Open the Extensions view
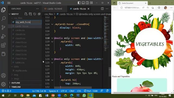This screenshot has width=174, height=98. tap(3, 45)
